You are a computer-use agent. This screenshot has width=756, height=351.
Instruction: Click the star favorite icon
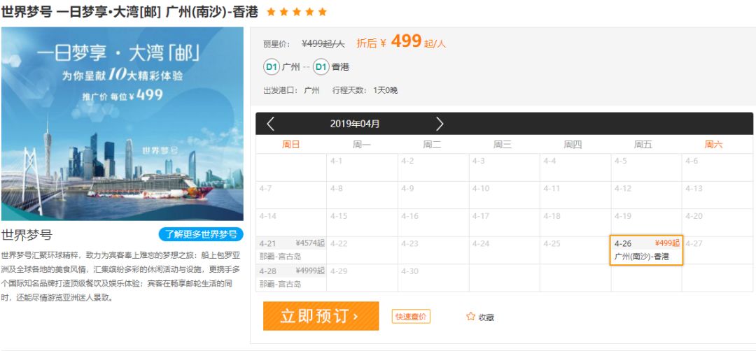[x=470, y=316]
